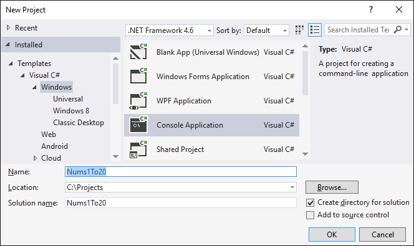Open the search options dropdown arrow
The width and height of the screenshot is (414, 246).
pos(407,29)
